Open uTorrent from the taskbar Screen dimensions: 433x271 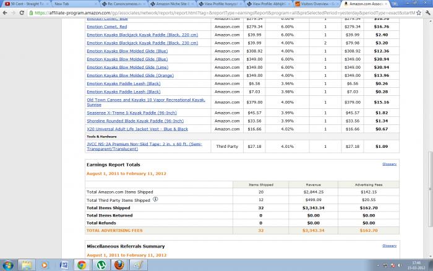click(x=101, y=265)
